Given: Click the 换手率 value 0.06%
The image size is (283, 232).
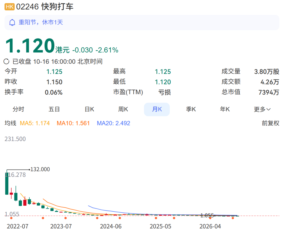Looking at the screenshot, I should pos(54,92).
